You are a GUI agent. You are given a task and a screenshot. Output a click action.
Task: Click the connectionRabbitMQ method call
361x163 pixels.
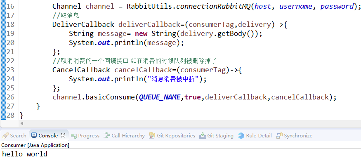coord(213,7)
